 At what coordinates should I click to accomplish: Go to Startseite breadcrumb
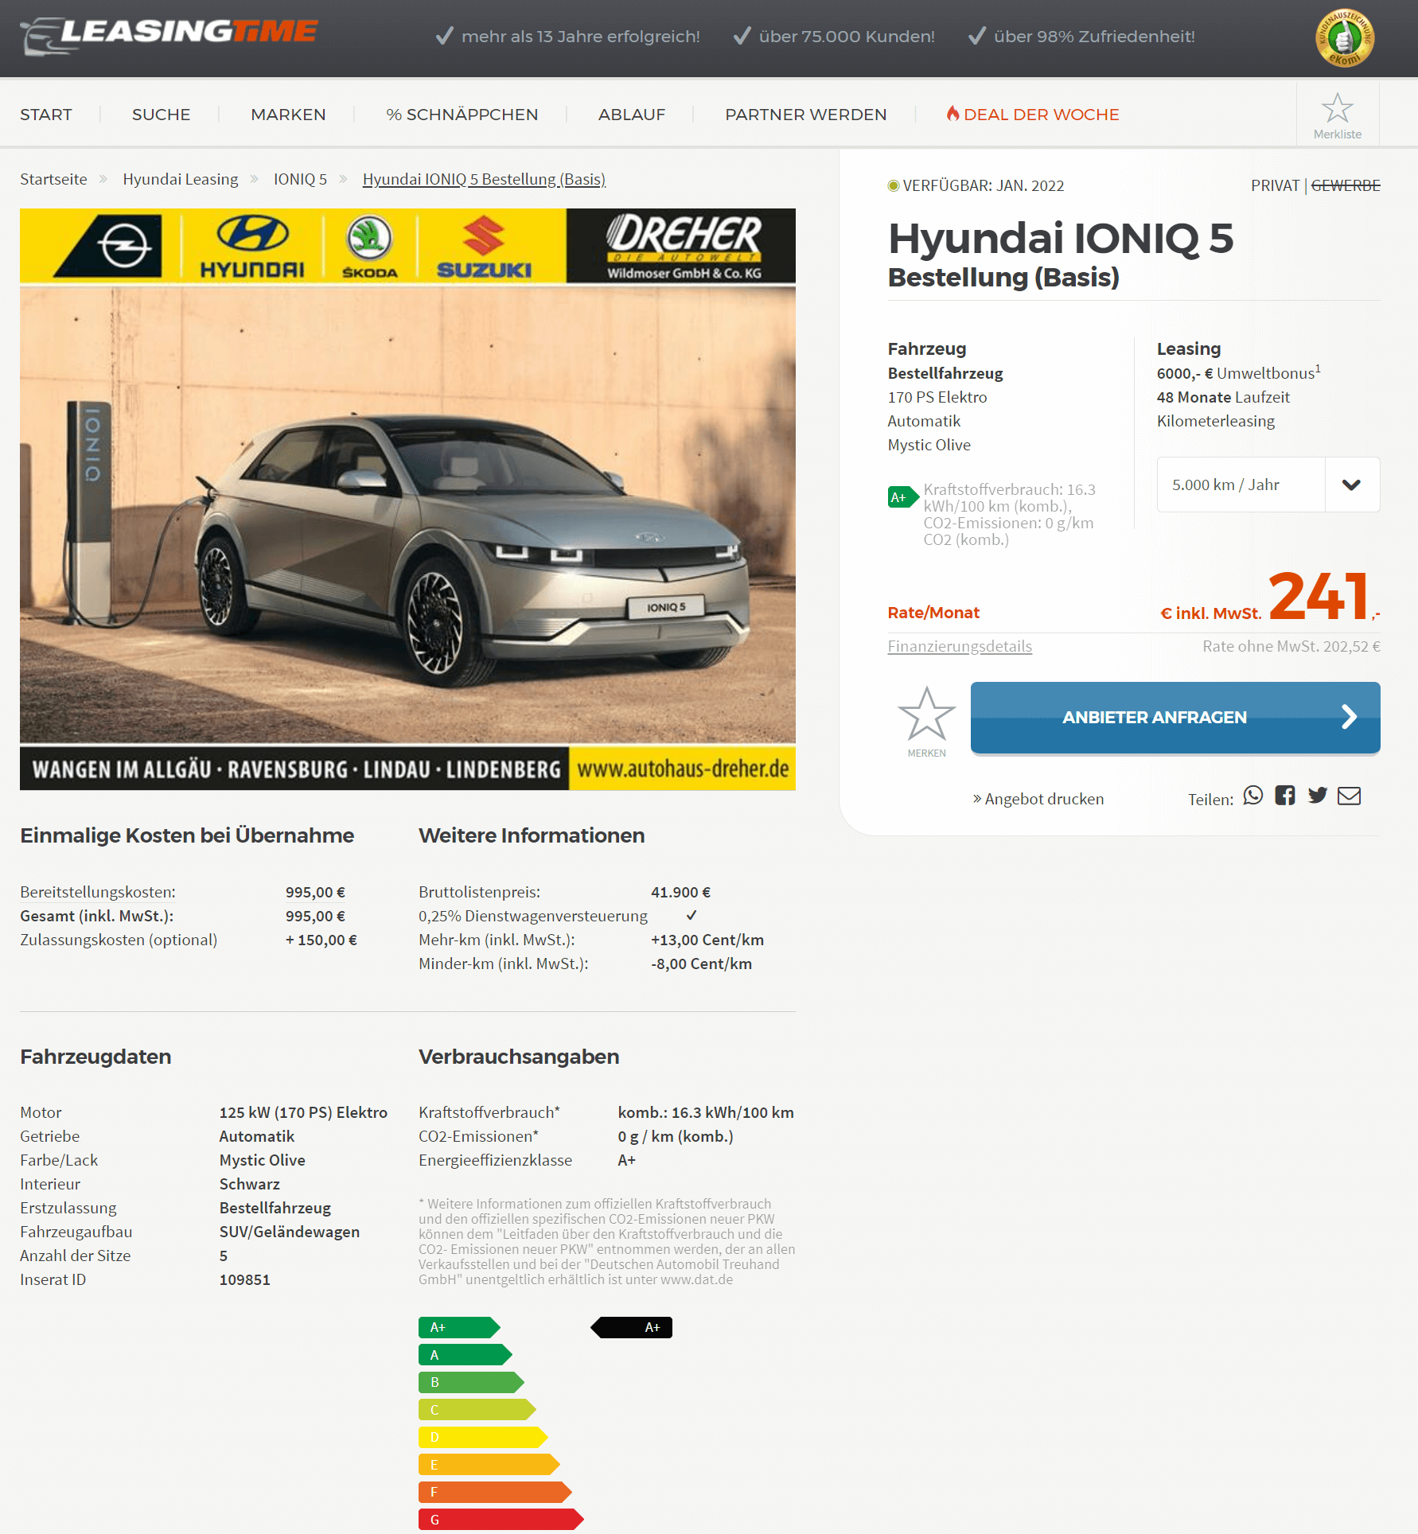pyautogui.click(x=53, y=179)
